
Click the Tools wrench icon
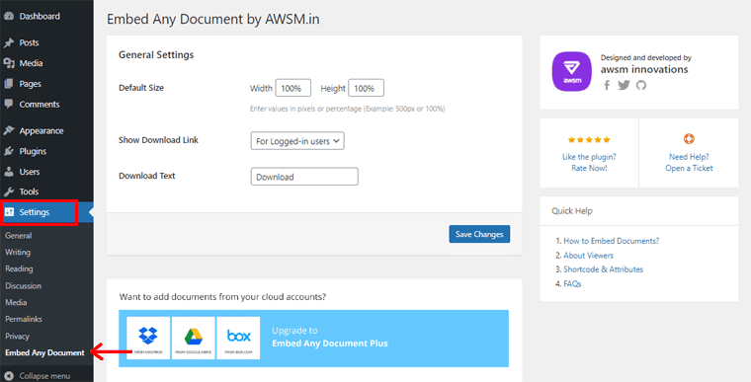pos(9,191)
